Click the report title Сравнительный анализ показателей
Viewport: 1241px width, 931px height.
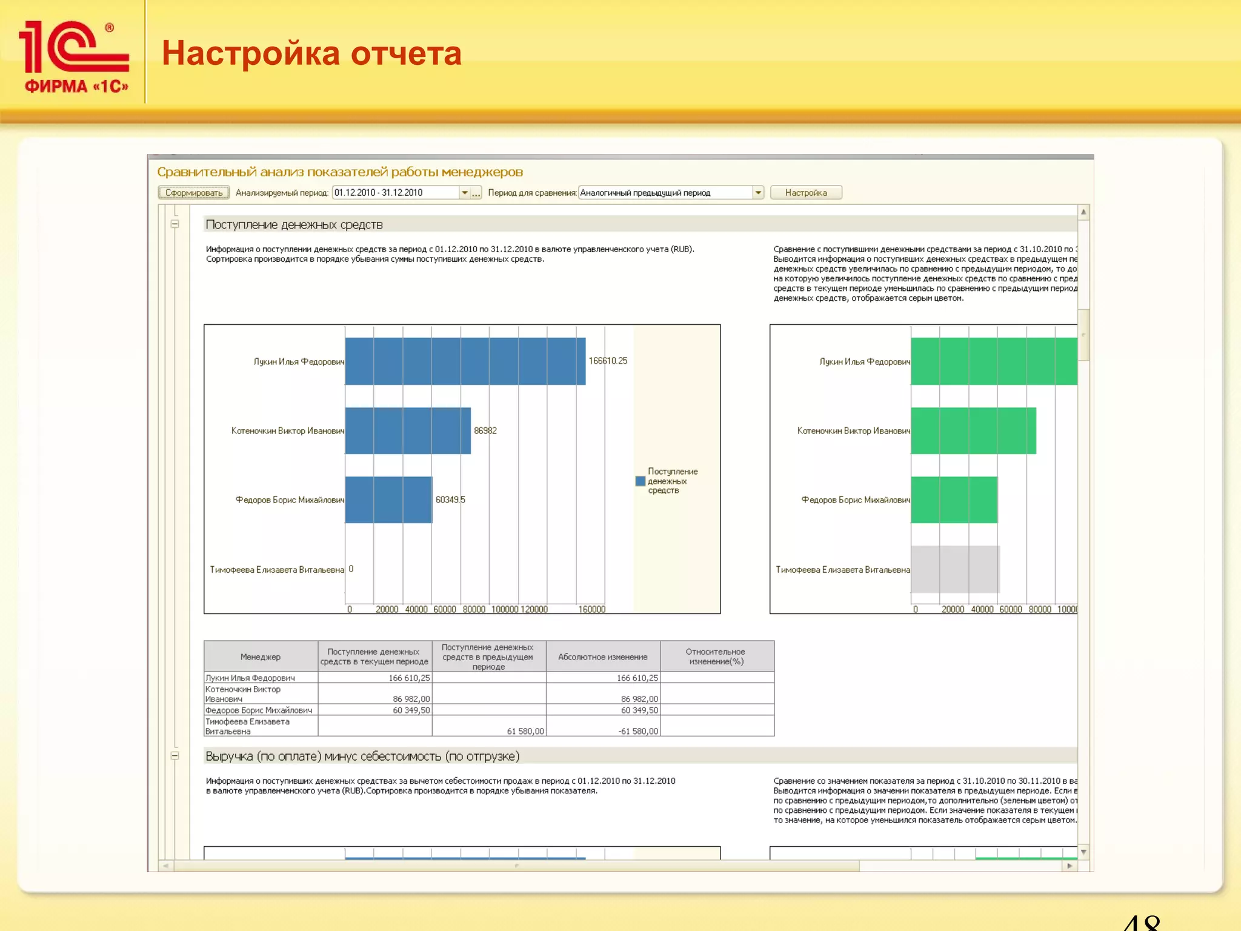tap(339, 172)
